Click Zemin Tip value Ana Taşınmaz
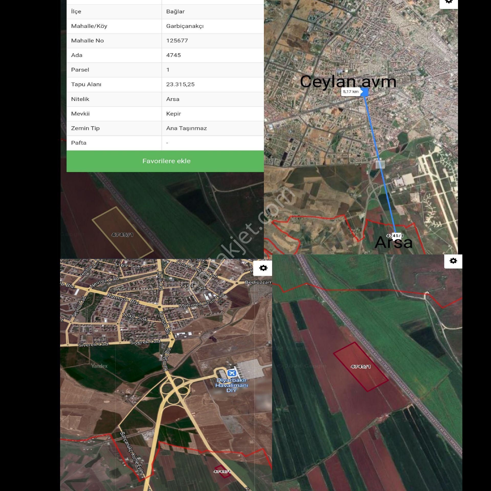 click(186, 128)
